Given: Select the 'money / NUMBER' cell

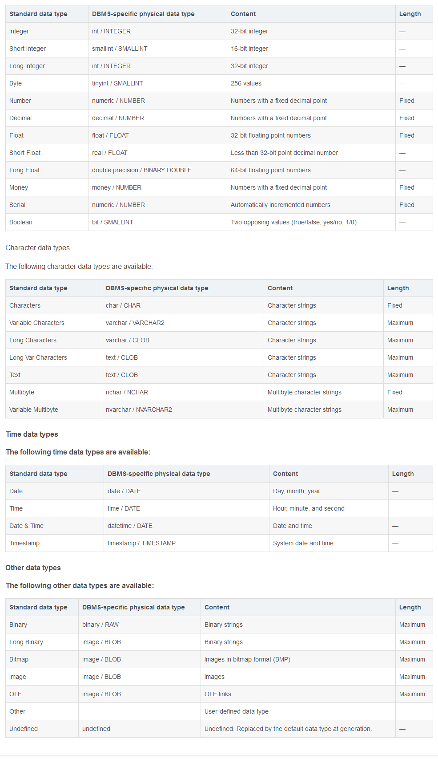Looking at the screenshot, I should pos(117,187).
